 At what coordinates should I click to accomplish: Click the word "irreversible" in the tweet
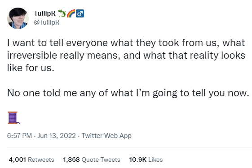[32, 56]
